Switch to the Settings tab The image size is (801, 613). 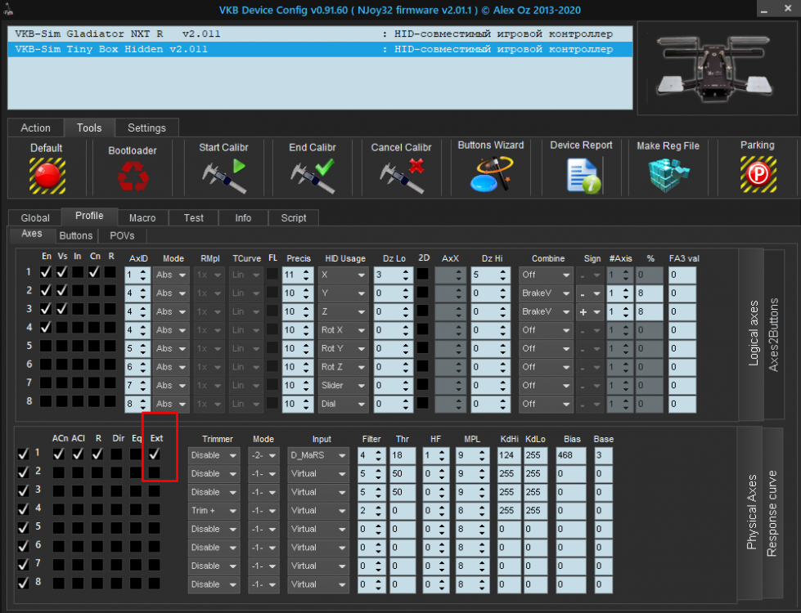(146, 128)
